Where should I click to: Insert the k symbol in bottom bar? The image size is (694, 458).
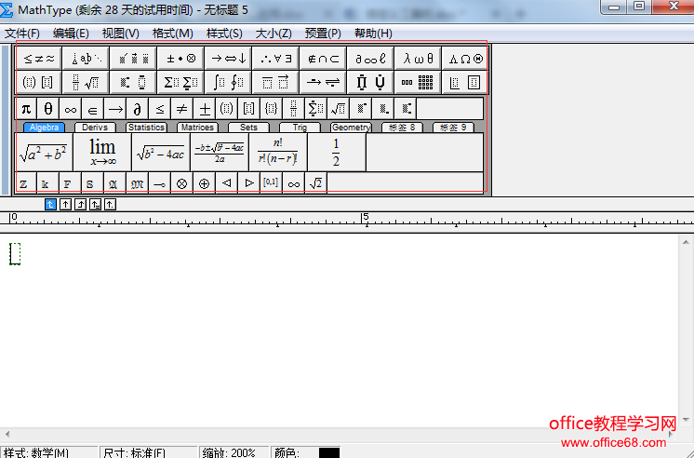pos(47,183)
